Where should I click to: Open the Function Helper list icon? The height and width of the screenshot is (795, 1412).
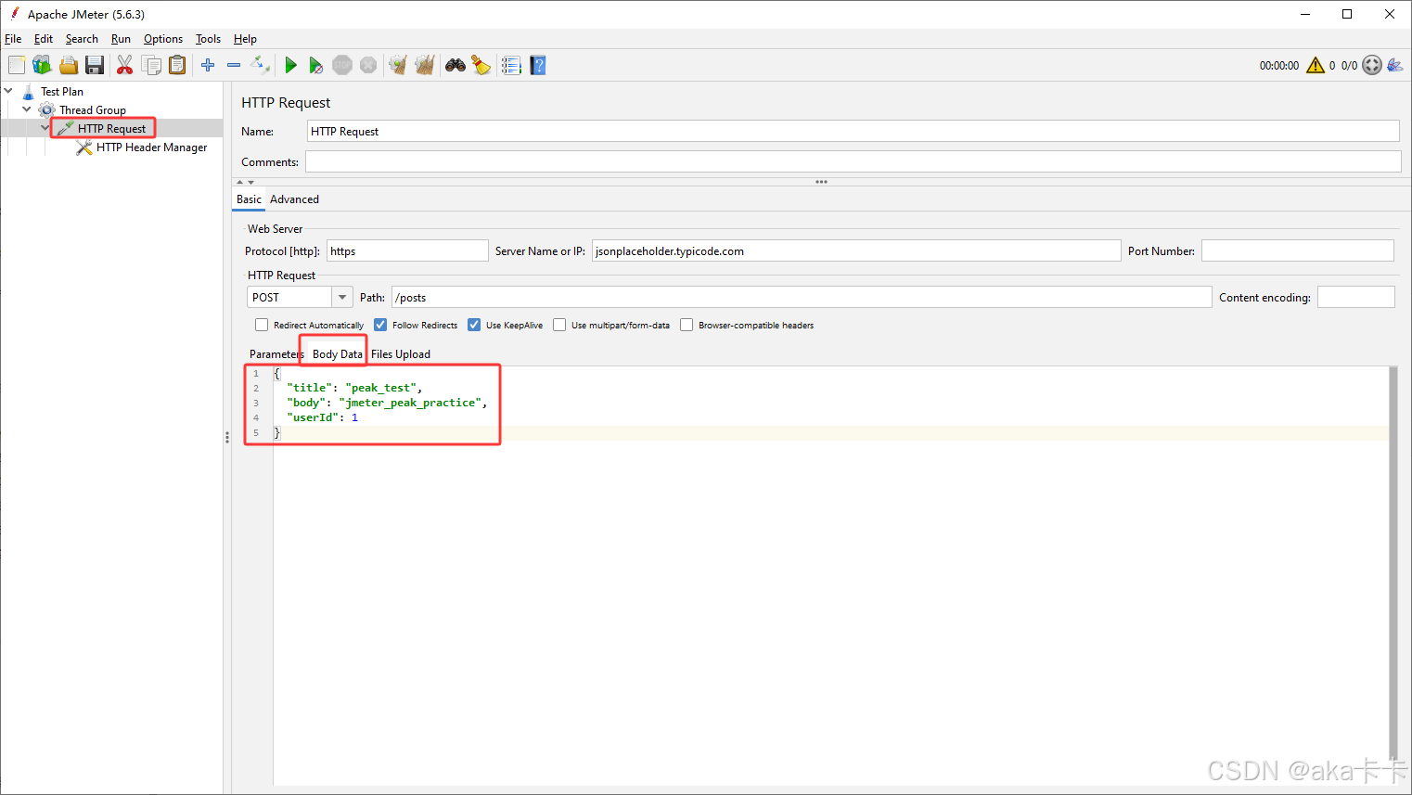(511, 65)
